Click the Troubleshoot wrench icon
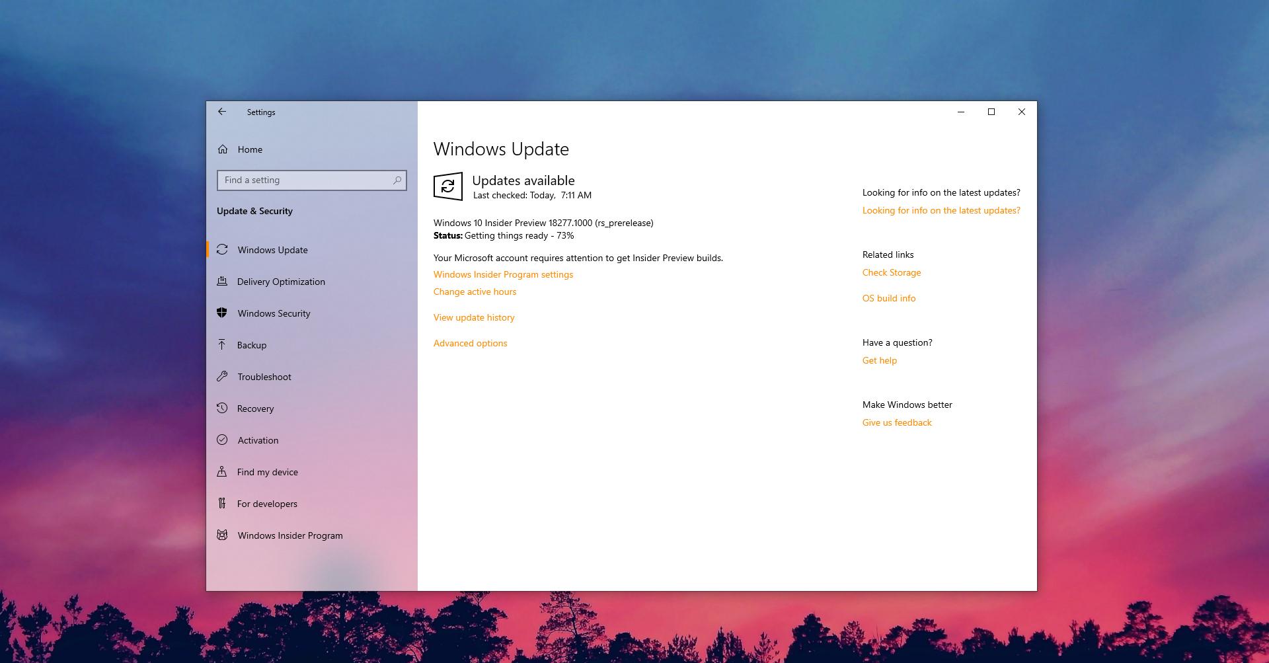Viewport: 1269px width, 663px height. (x=222, y=377)
